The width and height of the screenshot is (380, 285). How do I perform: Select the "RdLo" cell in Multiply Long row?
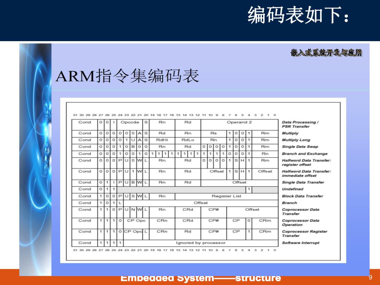[188, 140]
